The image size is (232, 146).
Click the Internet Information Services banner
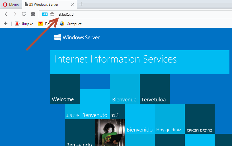point(140,62)
